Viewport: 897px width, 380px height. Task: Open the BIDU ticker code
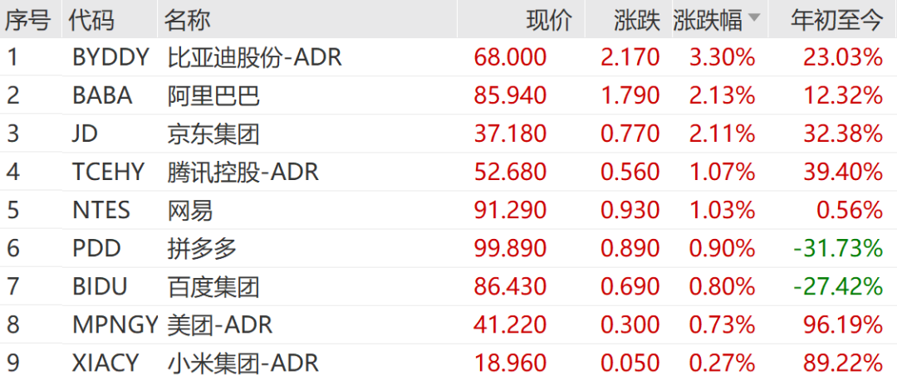[100, 286]
